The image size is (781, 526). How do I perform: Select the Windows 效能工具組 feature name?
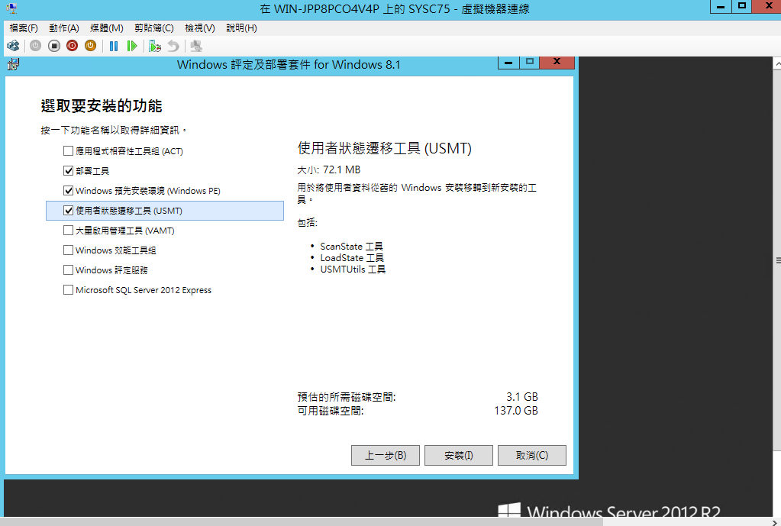pyautogui.click(x=115, y=250)
